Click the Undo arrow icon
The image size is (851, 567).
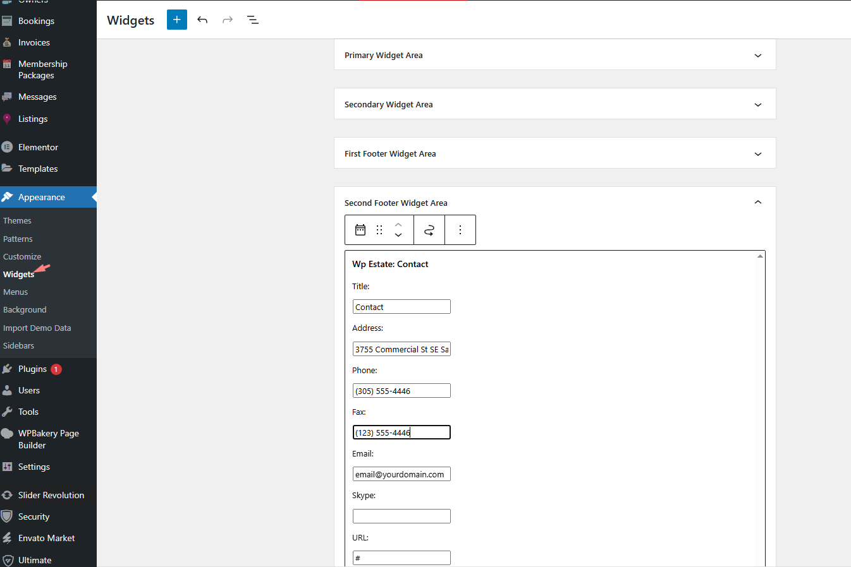click(x=202, y=20)
